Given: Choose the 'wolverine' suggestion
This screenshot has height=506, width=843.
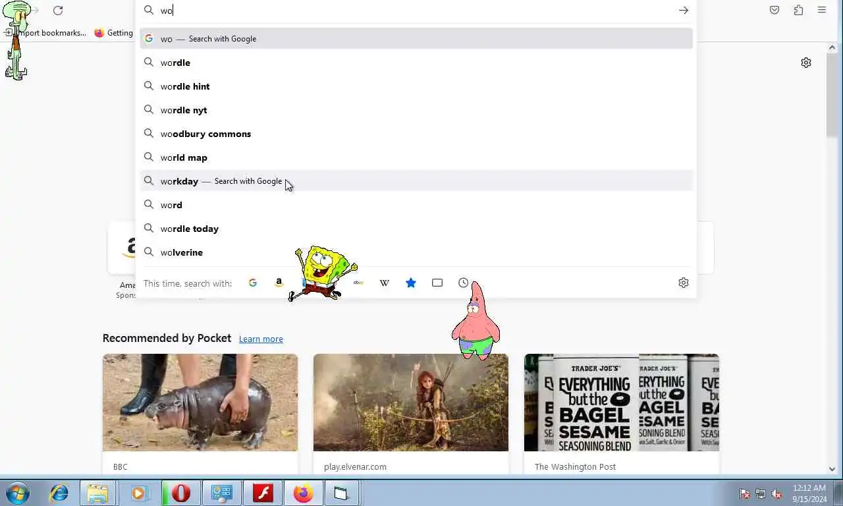Looking at the screenshot, I should click(416, 252).
